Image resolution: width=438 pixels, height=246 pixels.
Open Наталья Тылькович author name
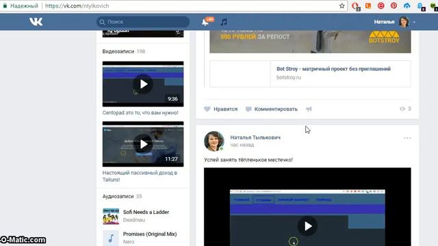click(x=255, y=137)
